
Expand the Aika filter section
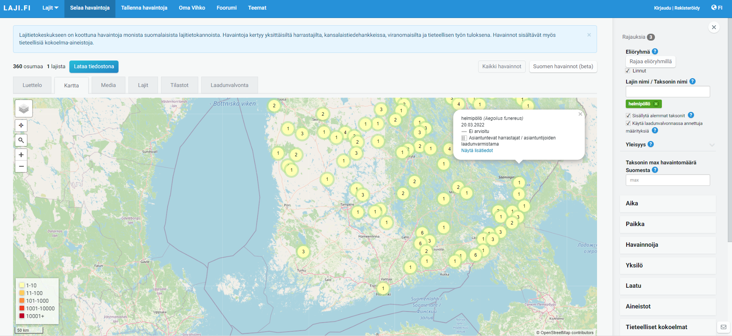[668, 203]
